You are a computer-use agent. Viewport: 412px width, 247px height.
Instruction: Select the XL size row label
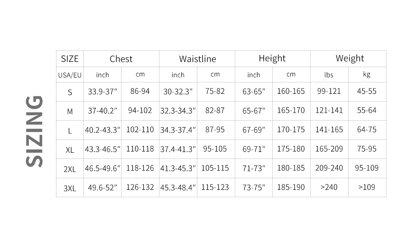(70, 150)
